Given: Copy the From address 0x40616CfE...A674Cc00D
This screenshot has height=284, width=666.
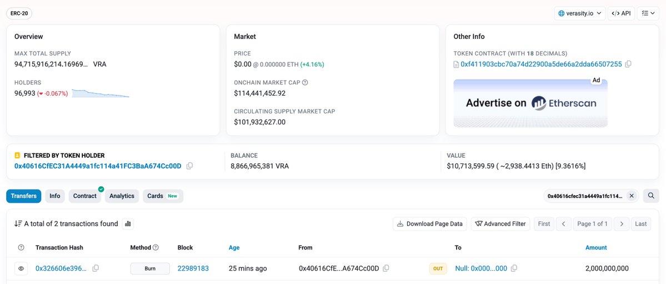Looking at the screenshot, I should pyautogui.click(x=385, y=268).
